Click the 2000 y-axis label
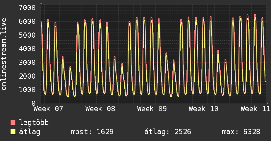The width and height of the screenshot is (271, 141). tap(27, 76)
